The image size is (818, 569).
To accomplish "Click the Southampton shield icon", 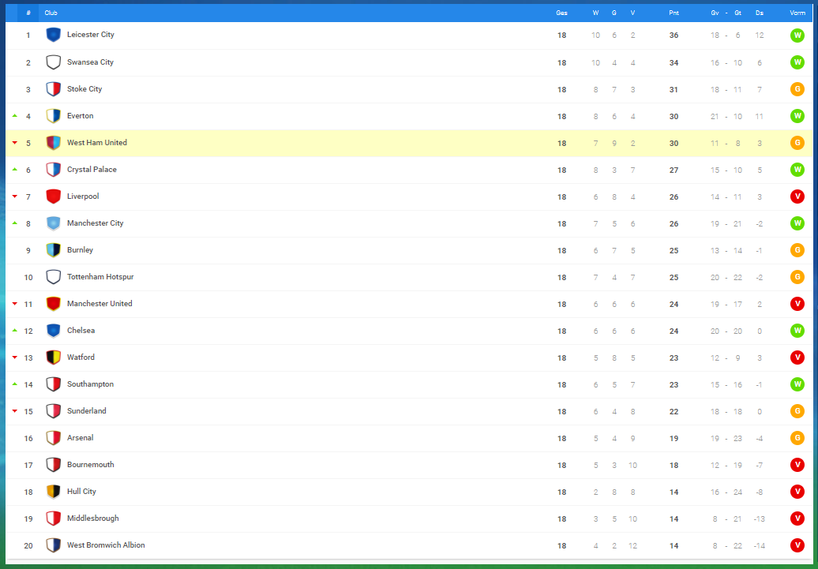I will [x=53, y=384].
